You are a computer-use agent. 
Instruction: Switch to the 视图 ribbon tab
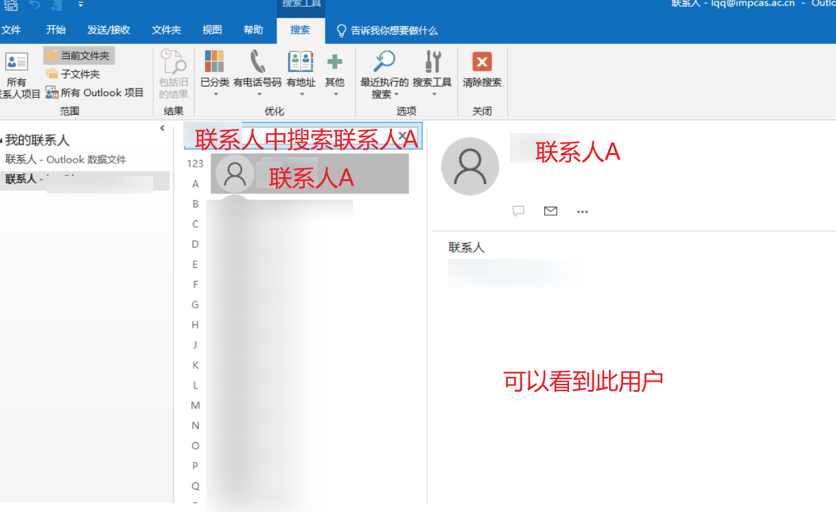coord(211,30)
